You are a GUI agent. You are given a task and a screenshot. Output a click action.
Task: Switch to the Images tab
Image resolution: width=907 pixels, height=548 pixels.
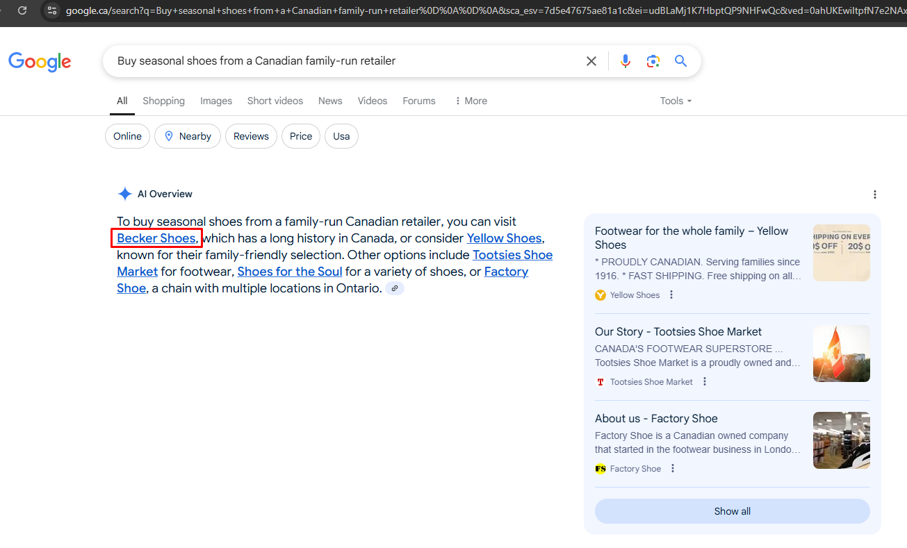(216, 101)
